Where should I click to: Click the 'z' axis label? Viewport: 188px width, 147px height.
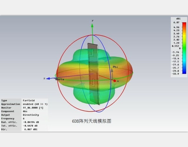pos(44,78)
